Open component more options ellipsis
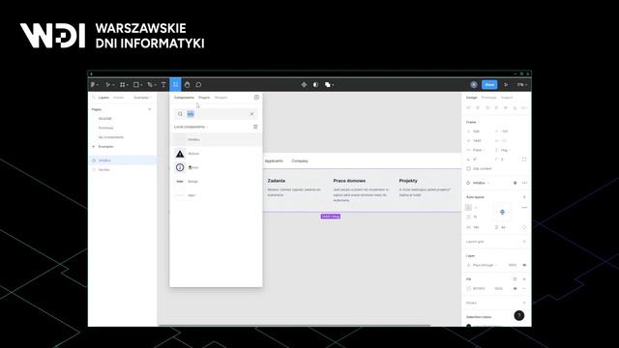This screenshot has height=348, width=619. 524,183
